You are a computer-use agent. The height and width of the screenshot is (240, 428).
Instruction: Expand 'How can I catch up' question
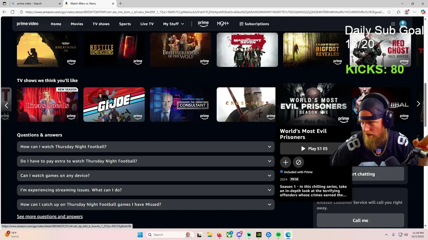[146, 204]
